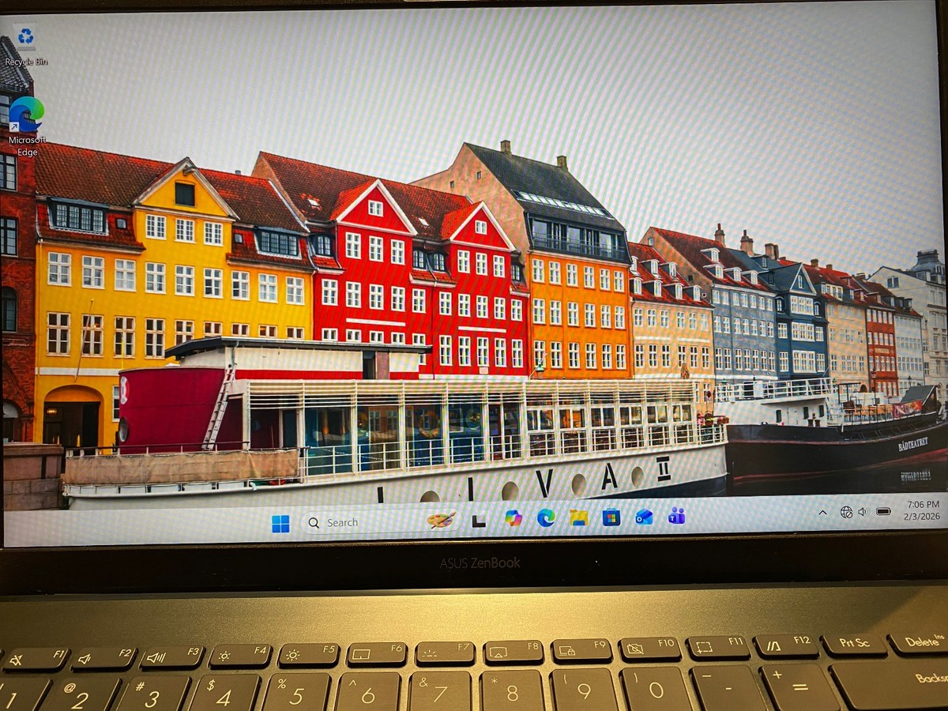Open Microsoft Store from the taskbar

[x=611, y=517]
